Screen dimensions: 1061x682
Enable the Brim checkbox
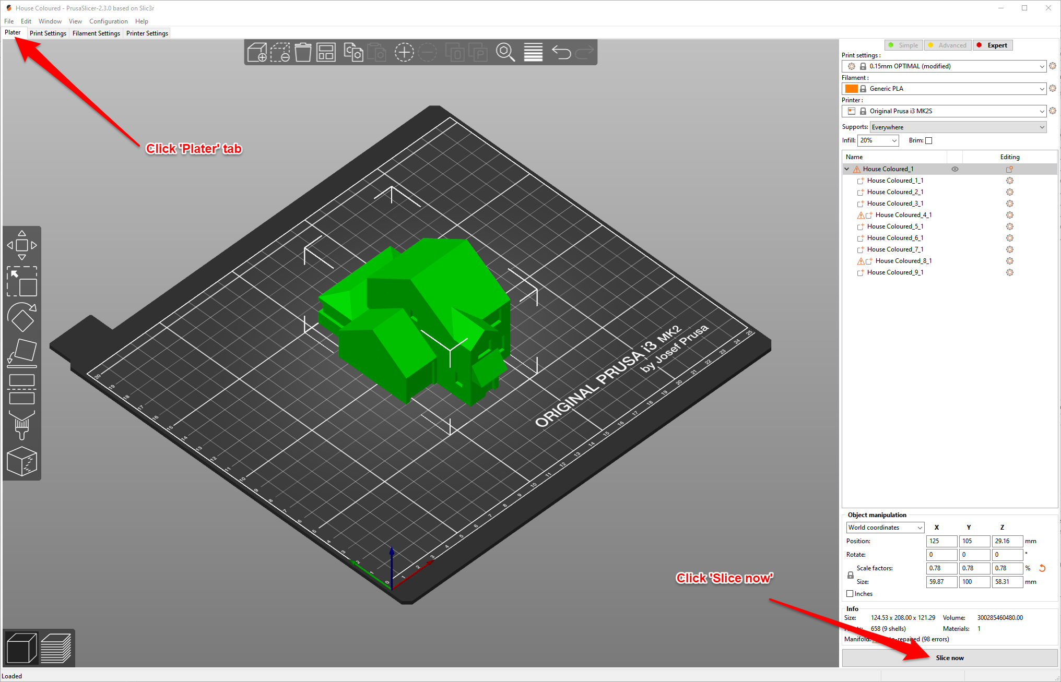[928, 140]
